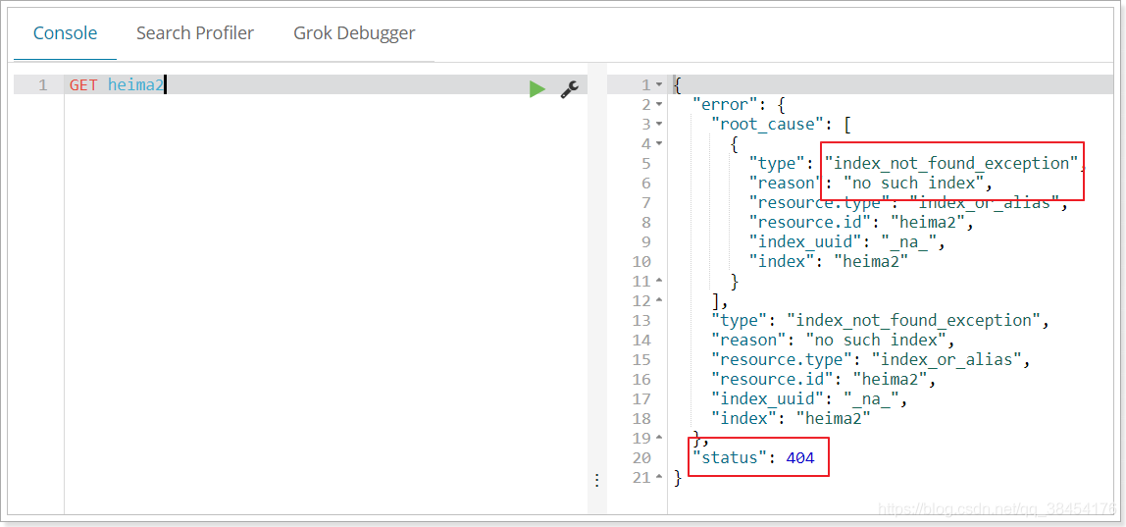The width and height of the screenshot is (1126, 527).
Task: Click the "index_not_found_exception" text on line 5
Action: [951, 163]
